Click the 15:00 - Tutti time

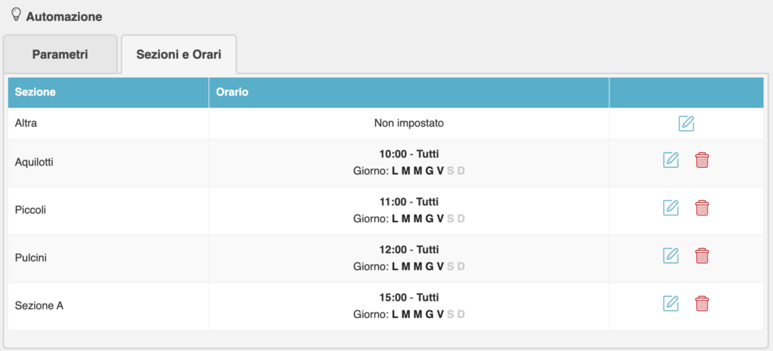coord(409,298)
